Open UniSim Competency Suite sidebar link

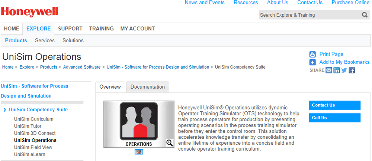tap(38, 110)
